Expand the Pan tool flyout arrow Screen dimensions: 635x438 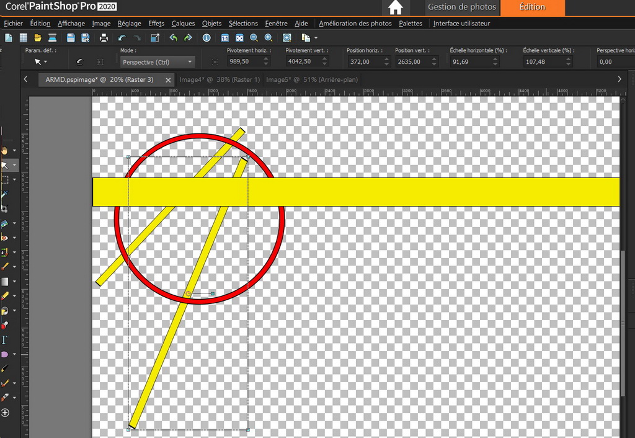pos(15,151)
